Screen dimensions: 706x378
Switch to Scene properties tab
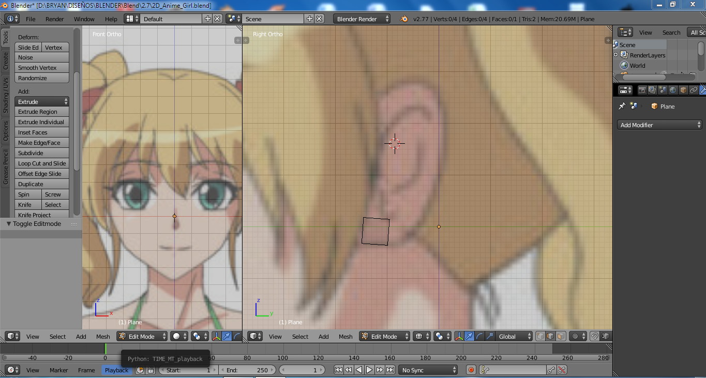(x=663, y=90)
